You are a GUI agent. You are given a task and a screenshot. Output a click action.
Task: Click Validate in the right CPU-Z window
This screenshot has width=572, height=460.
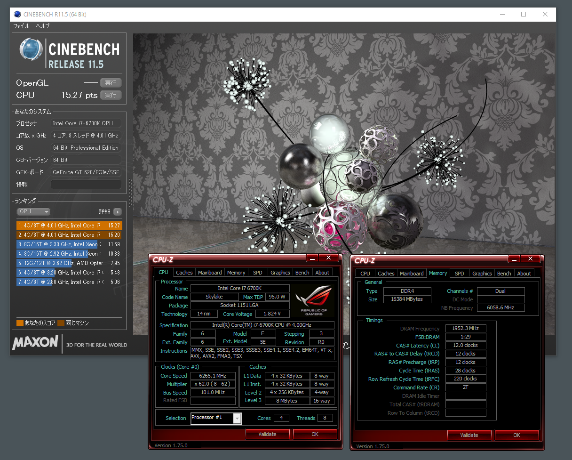coord(469,435)
